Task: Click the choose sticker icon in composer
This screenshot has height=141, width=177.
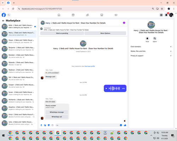Action: (49, 125)
